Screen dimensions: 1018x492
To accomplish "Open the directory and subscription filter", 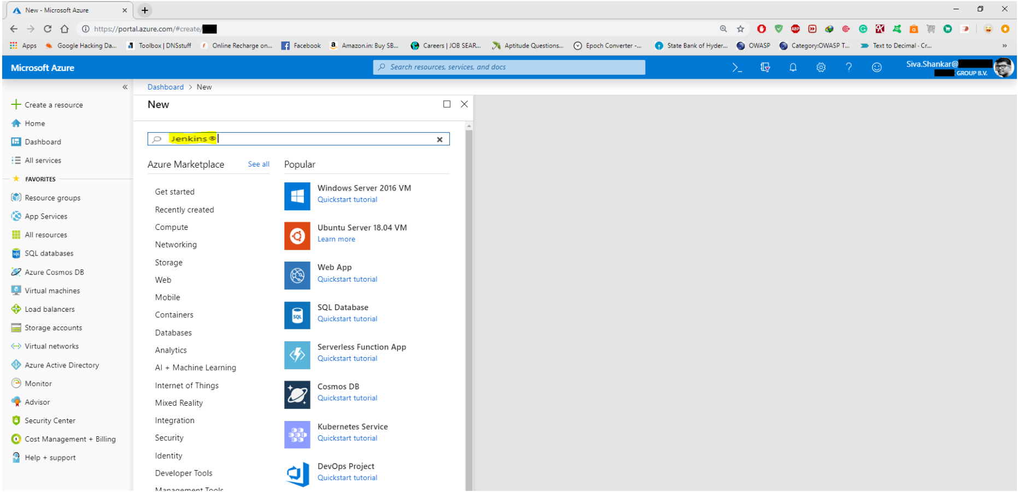I will tap(765, 67).
